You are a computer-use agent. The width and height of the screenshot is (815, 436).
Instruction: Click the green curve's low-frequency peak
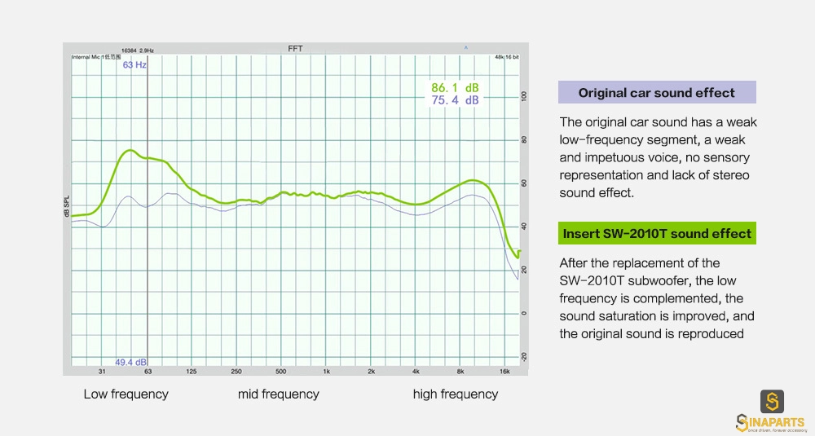pos(130,151)
